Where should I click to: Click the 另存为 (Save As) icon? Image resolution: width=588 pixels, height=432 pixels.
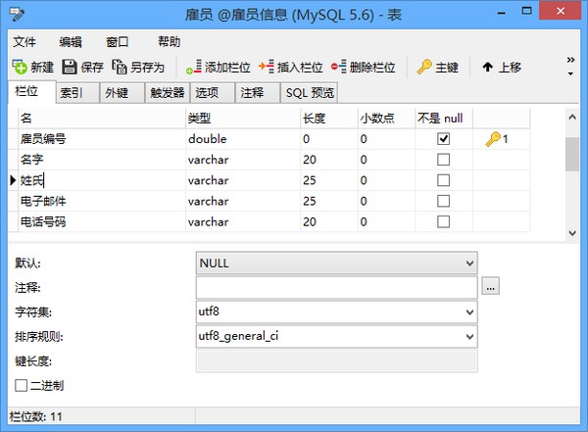coord(120,68)
